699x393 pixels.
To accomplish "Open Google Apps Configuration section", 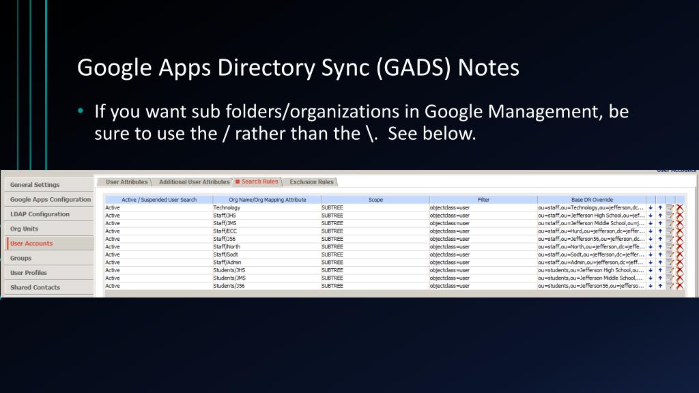I will pos(49,199).
